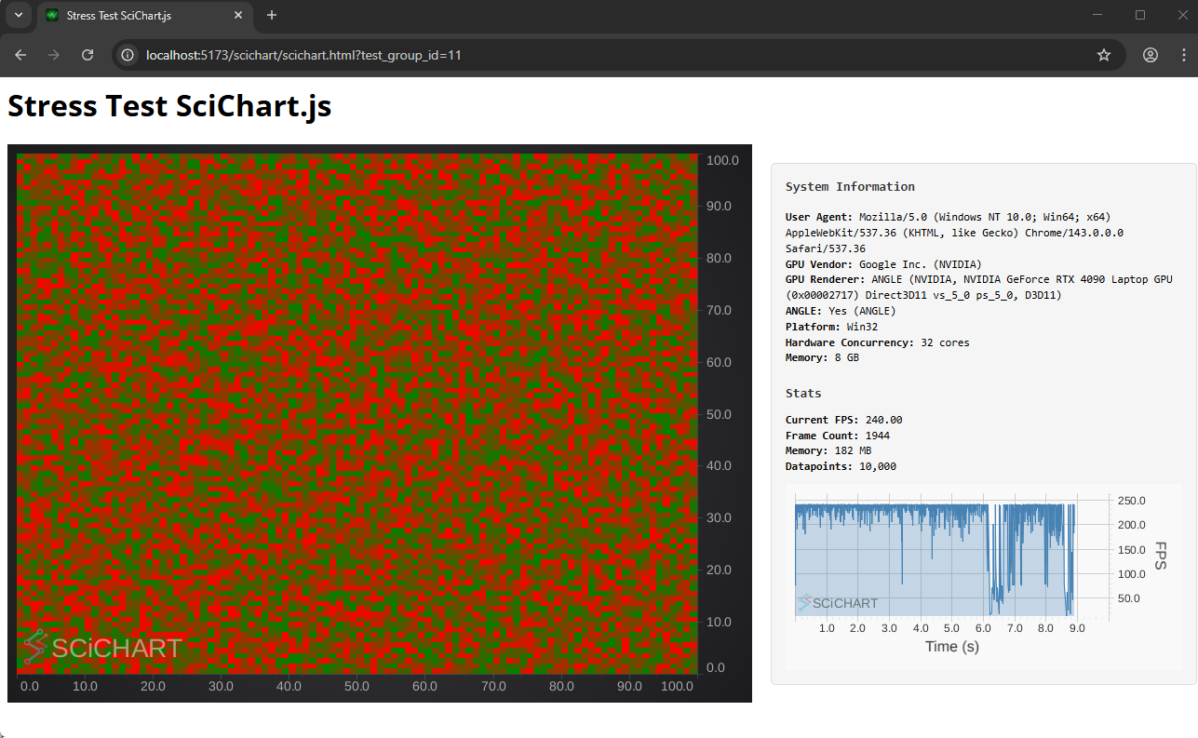The image size is (1198, 738).
Task: Expand the tab search dropdown chevron
Action: [x=18, y=15]
